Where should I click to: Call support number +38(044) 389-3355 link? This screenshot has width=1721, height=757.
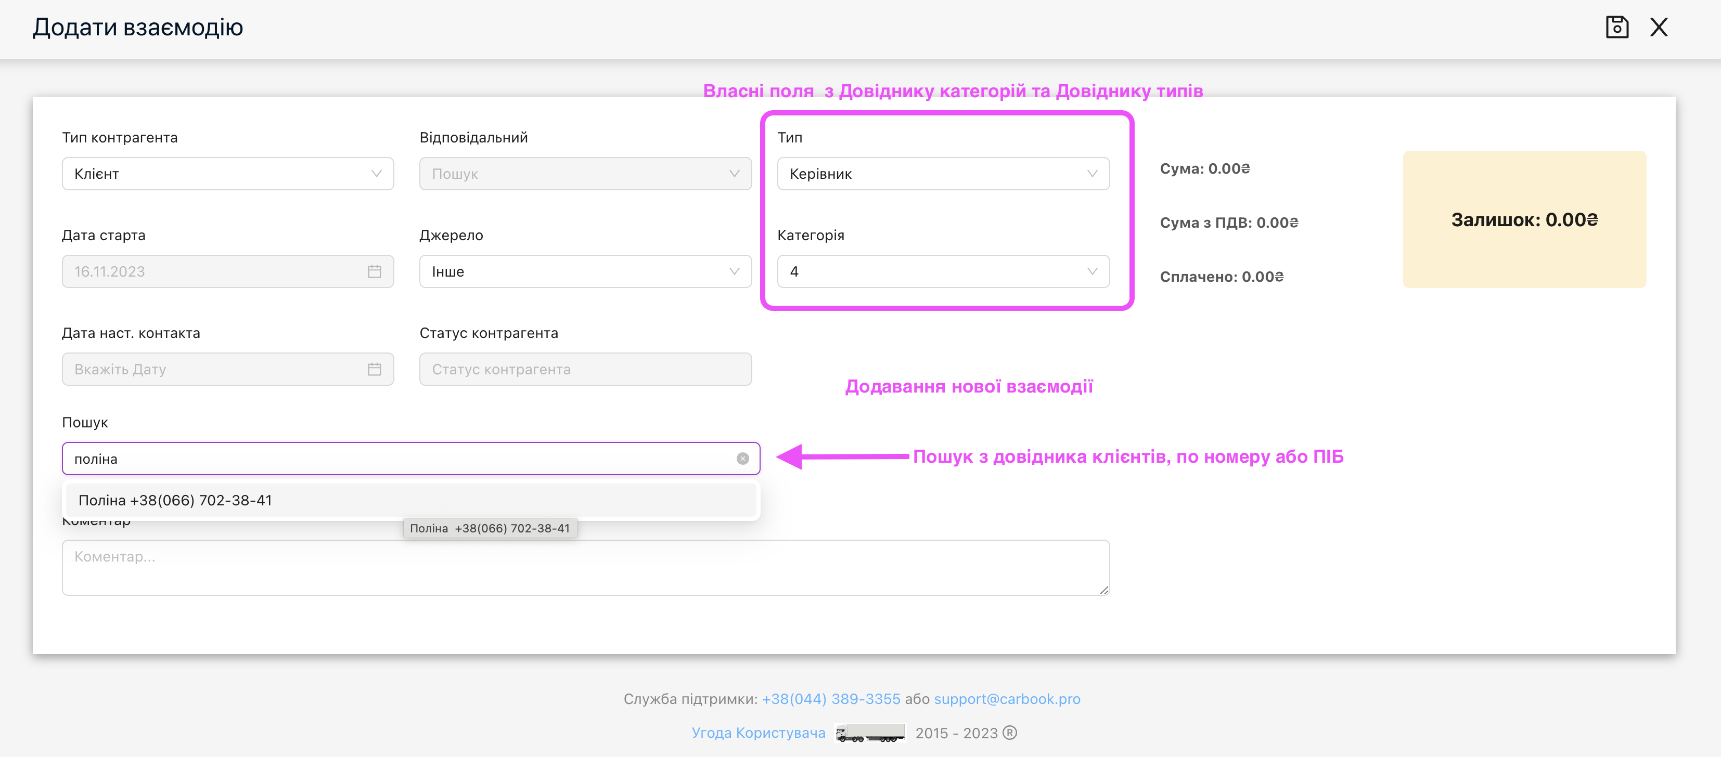[x=830, y=699]
